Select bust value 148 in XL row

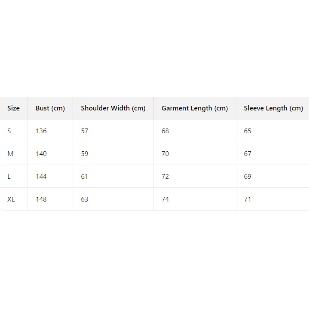[41, 199]
